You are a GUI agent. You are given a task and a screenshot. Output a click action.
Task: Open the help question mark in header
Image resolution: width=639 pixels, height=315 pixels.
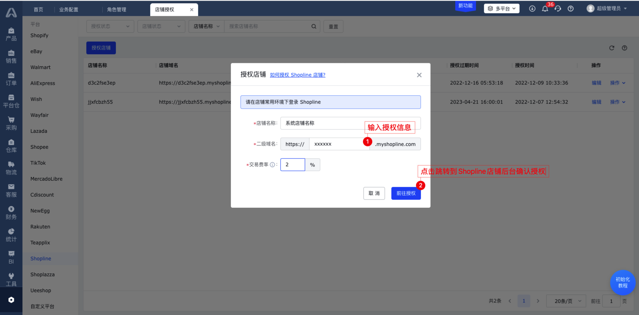571,8
